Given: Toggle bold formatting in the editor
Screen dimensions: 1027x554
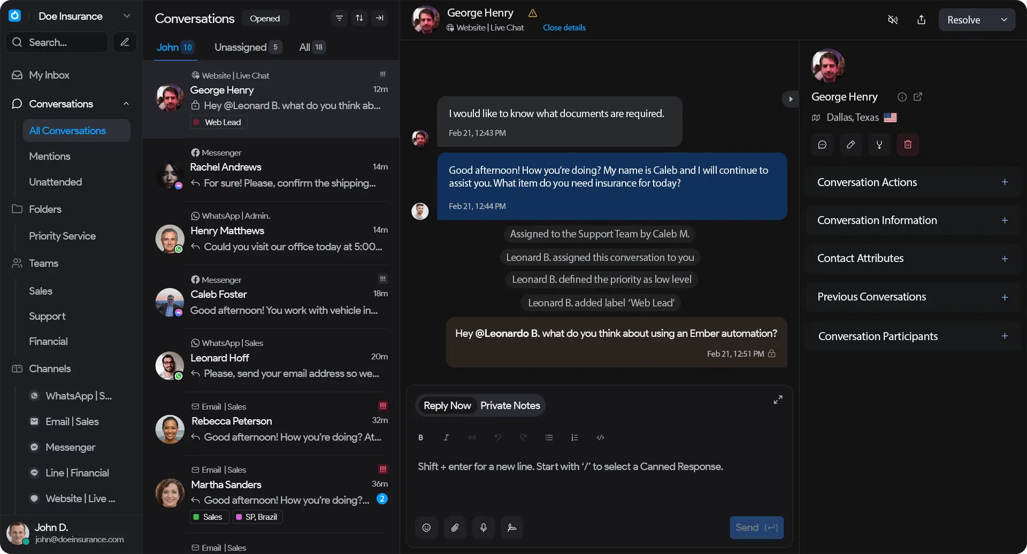Looking at the screenshot, I should 420,437.
